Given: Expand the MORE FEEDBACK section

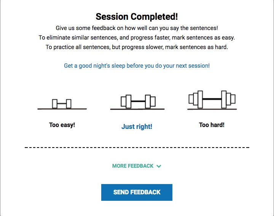Looking at the screenshot, I should (x=133, y=166).
